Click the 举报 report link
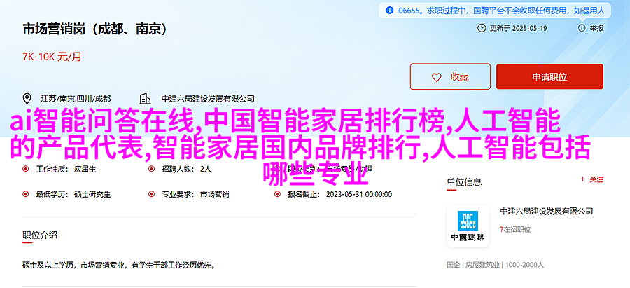The height and width of the screenshot is (288, 630). [596, 28]
